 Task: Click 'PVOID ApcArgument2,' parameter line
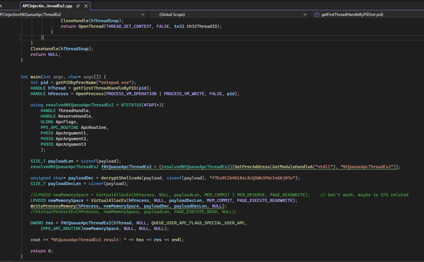click(65, 139)
